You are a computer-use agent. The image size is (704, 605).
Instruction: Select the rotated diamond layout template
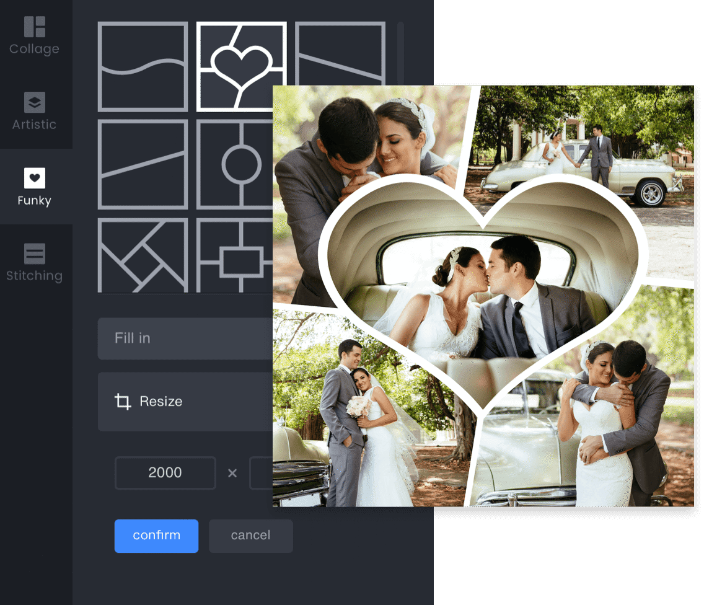(143, 255)
